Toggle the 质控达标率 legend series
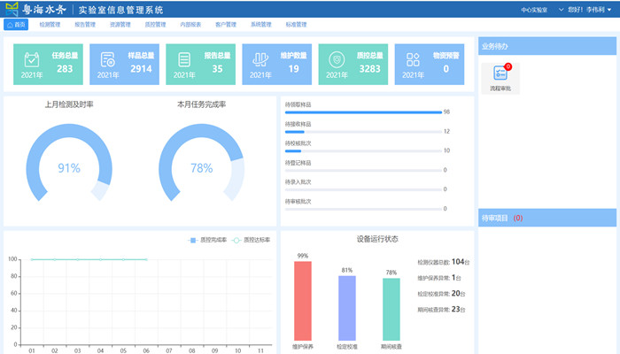This screenshot has width=620, height=354. pos(252,239)
